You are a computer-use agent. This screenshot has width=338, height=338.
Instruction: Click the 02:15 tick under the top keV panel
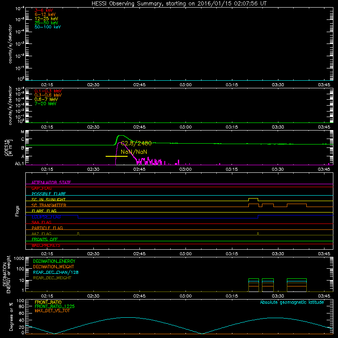[x=47, y=85]
